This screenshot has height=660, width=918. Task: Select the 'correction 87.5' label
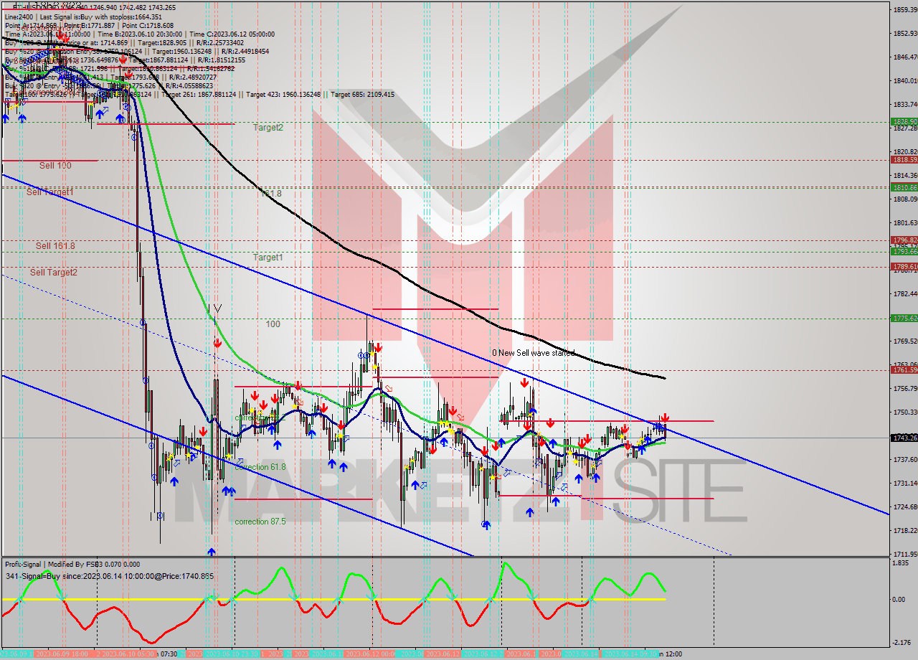(x=260, y=522)
